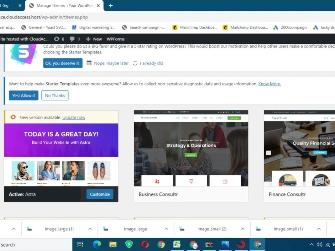
Task: Close the Gig browser tab
Action: 20,6
